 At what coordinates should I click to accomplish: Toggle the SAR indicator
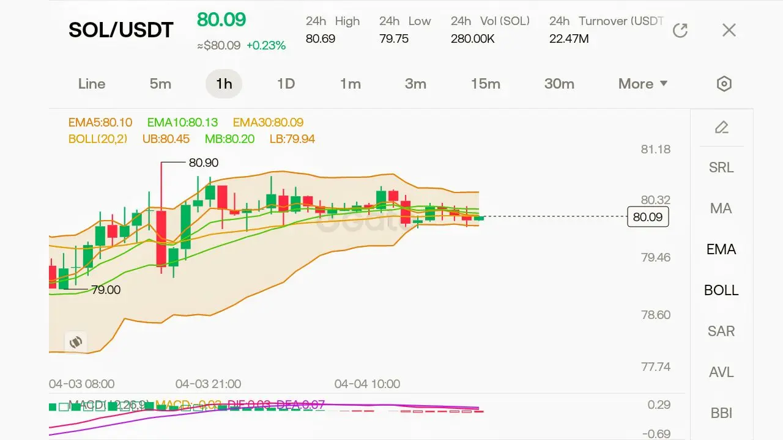click(721, 331)
